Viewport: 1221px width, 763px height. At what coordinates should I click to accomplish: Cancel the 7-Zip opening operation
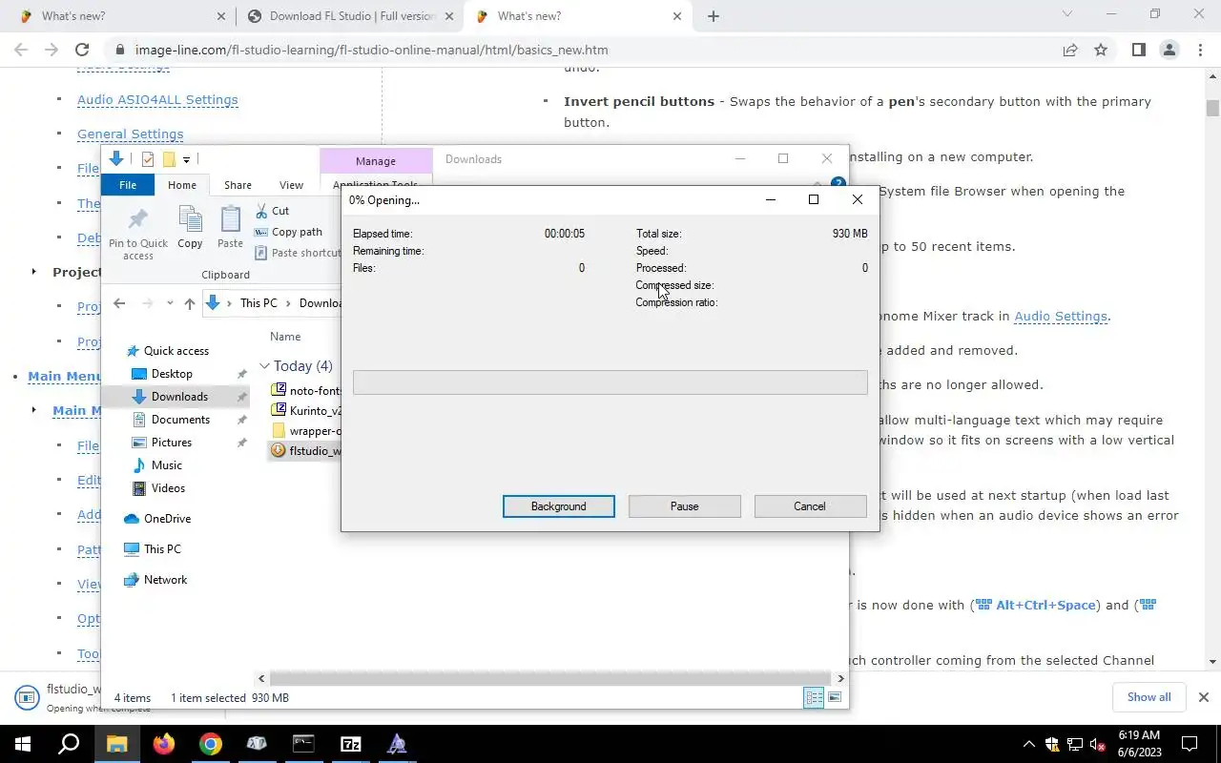point(810,506)
